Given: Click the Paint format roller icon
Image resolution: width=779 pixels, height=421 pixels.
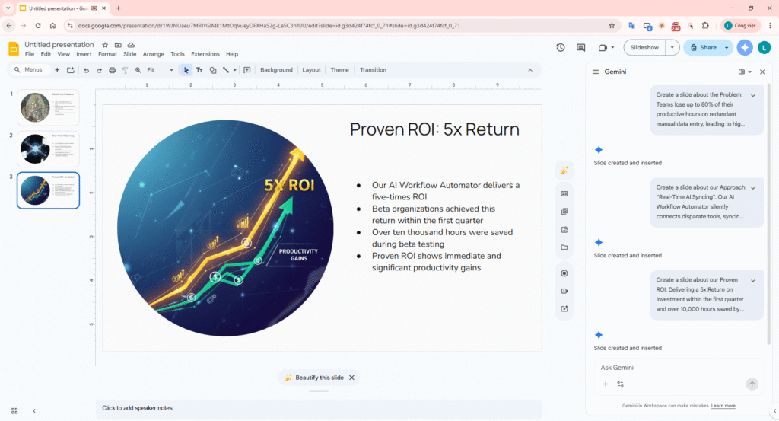Looking at the screenshot, I should click(x=125, y=70).
